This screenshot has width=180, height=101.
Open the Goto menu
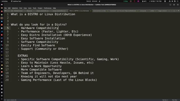[x=30, y=8]
